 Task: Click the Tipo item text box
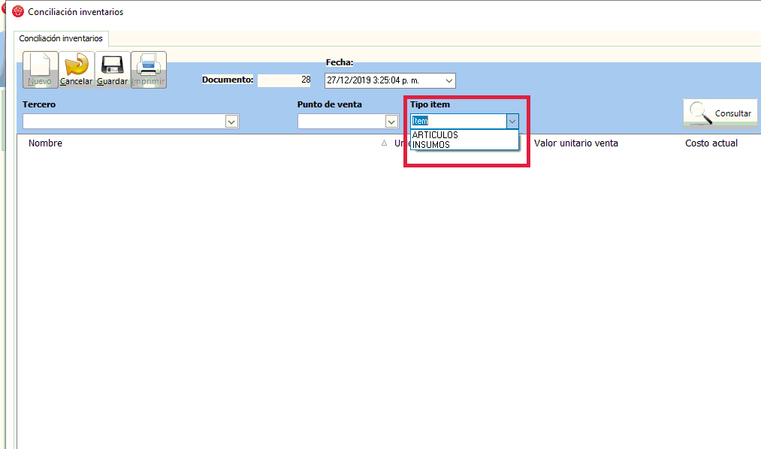(457, 121)
